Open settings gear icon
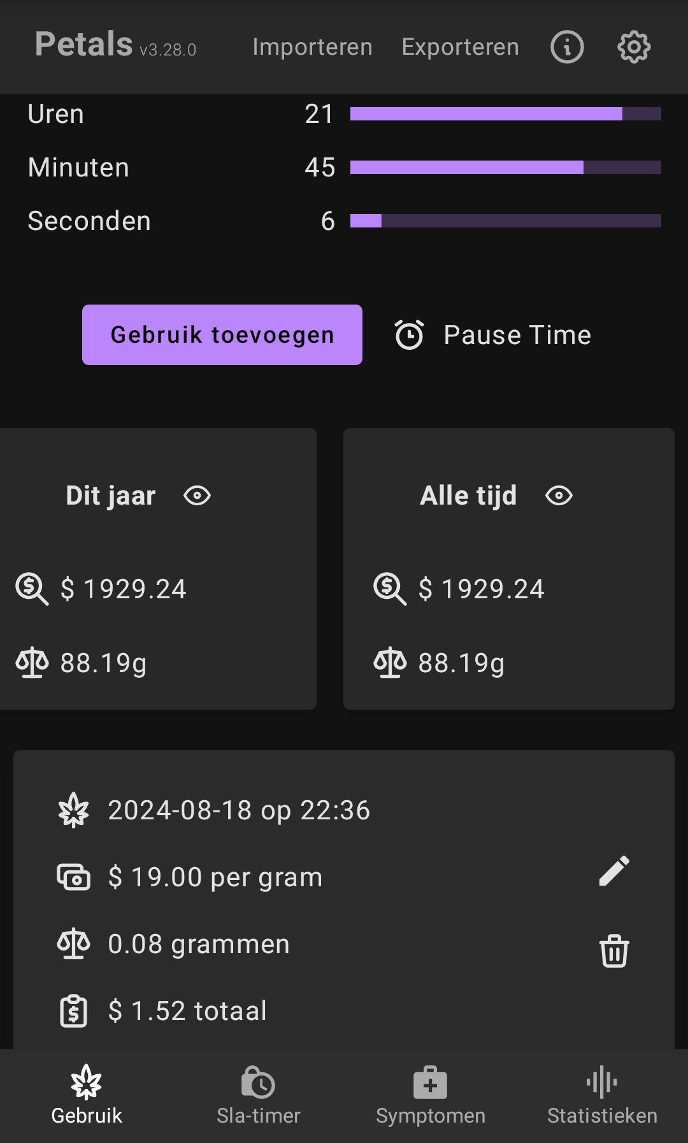This screenshot has height=1143, width=688. coord(634,47)
